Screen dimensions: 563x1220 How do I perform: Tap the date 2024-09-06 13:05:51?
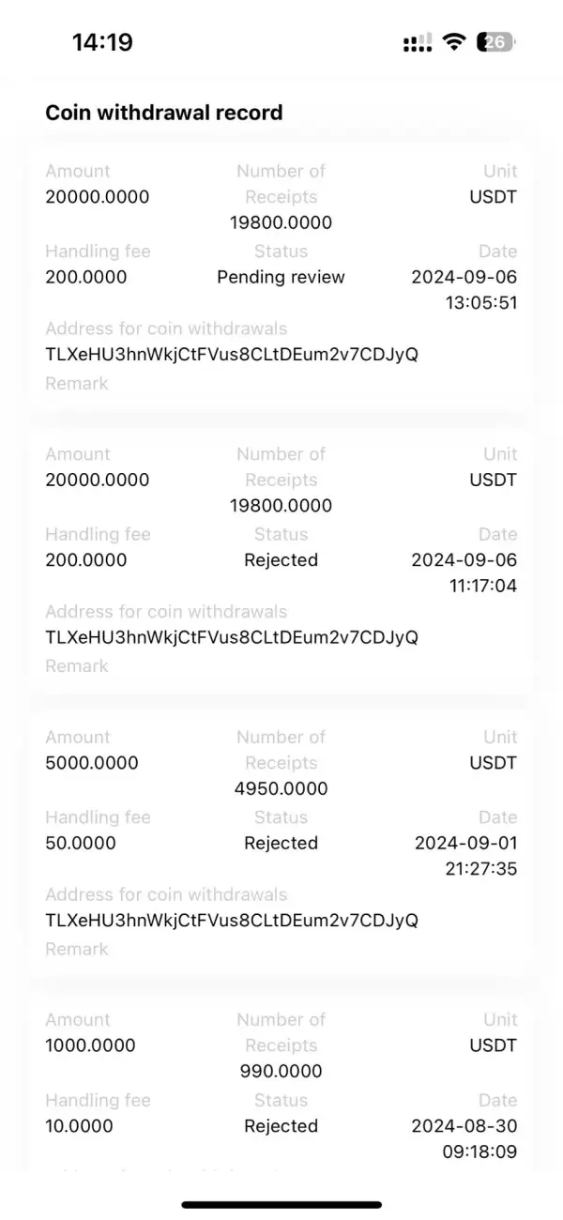point(464,290)
